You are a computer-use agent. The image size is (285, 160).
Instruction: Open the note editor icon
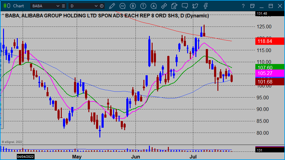[x=174, y=6]
